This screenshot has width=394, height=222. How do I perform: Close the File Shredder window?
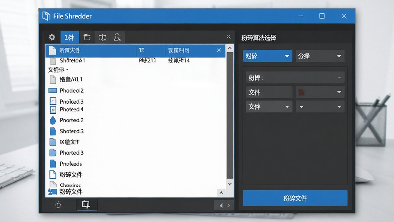pyautogui.click(x=344, y=16)
